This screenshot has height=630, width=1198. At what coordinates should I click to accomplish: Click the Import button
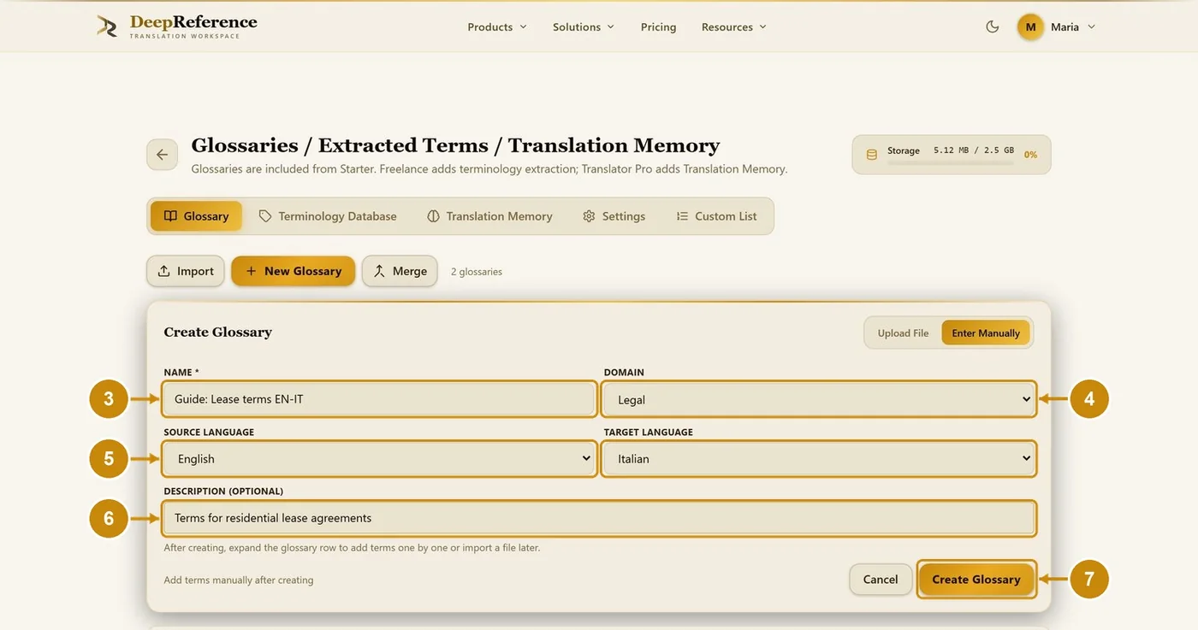click(x=186, y=271)
